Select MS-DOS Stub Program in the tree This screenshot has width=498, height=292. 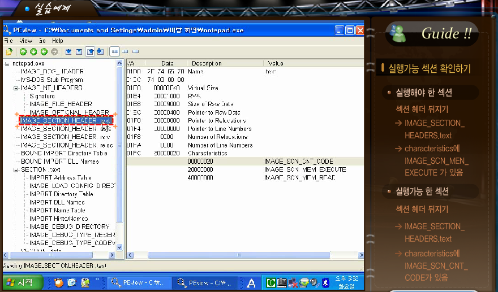click(51, 80)
